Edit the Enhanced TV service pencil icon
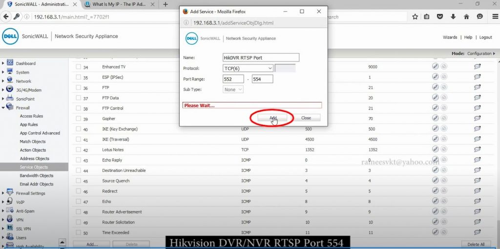500x249 pixels. pos(435,66)
